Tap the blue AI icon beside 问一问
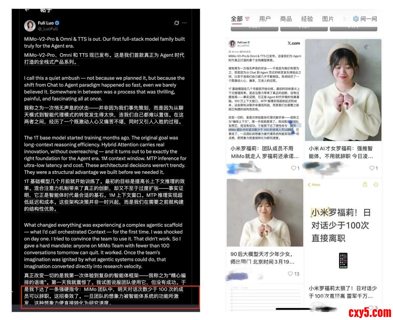 coord(356,19)
